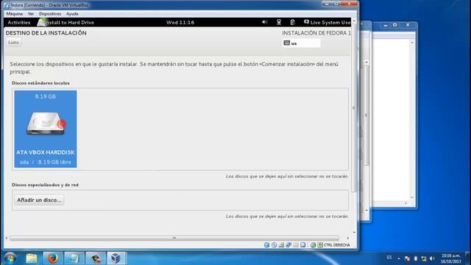Image resolution: width=471 pixels, height=265 pixels.
Task: Open GNOME Activities overview
Action: (x=19, y=23)
